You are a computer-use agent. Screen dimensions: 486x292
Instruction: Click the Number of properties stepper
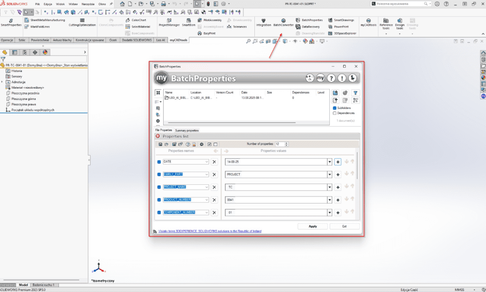pos(286,144)
